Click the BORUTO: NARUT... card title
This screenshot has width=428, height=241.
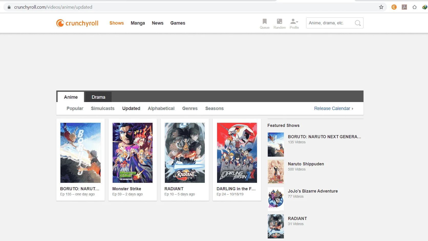(80, 189)
